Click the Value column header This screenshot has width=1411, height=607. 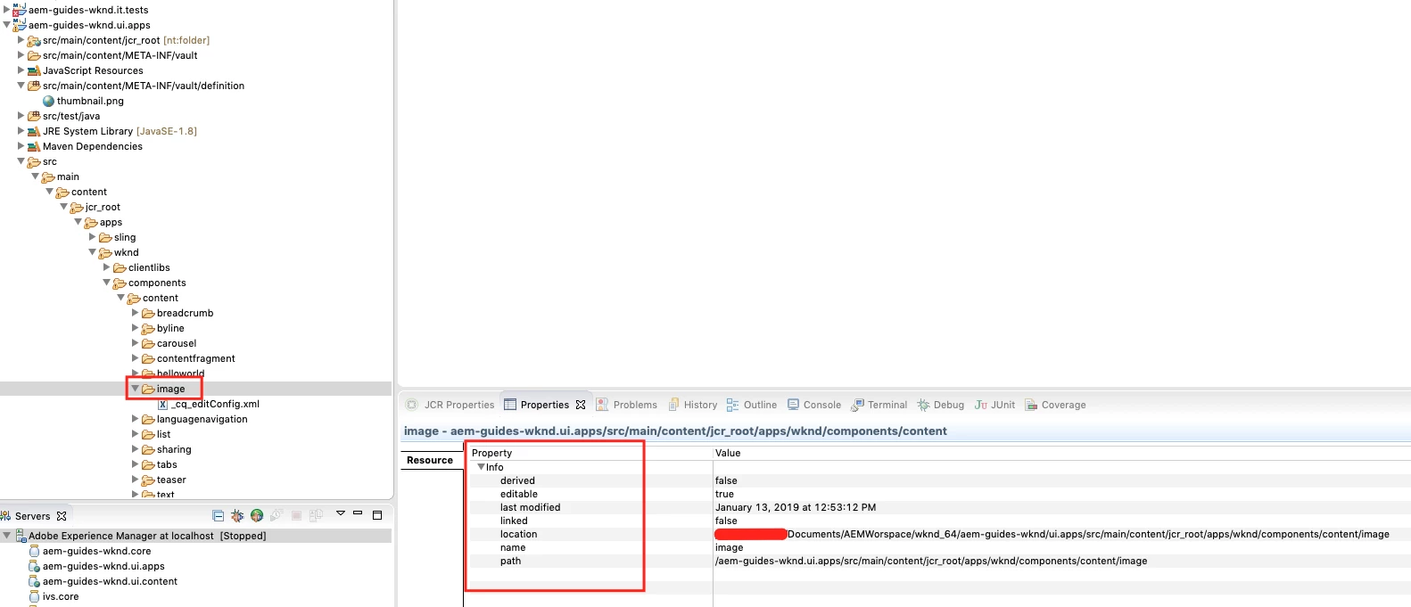point(1061,453)
